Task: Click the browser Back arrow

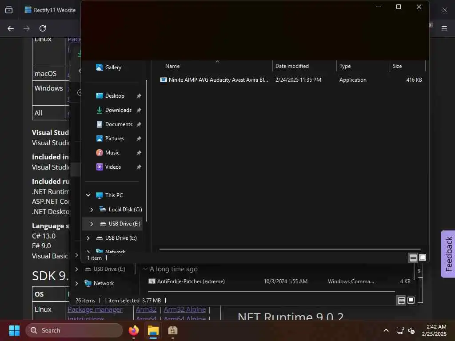Action: (x=11, y=28)
